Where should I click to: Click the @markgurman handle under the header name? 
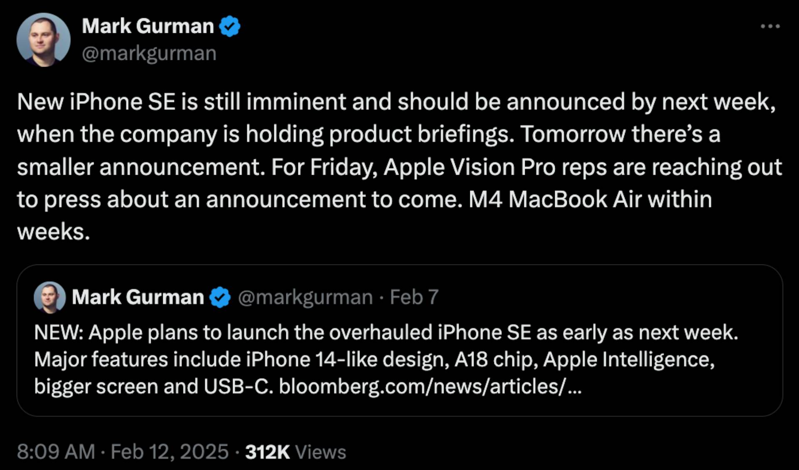[x=149, y=54]
